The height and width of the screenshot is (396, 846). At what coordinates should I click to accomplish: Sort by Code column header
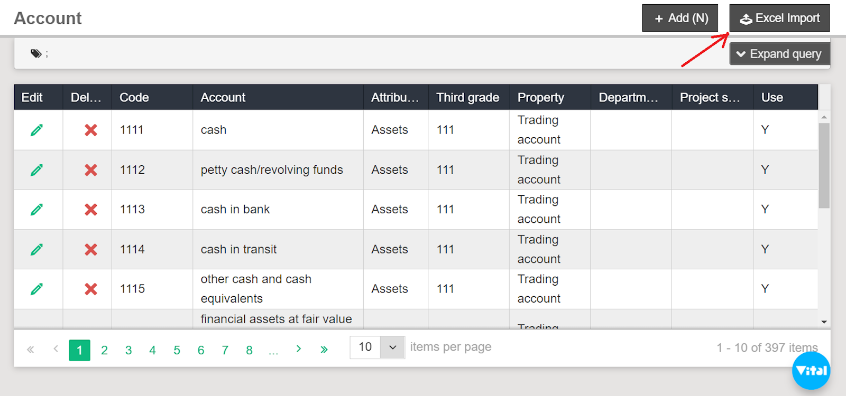click(x=134, y=97)
